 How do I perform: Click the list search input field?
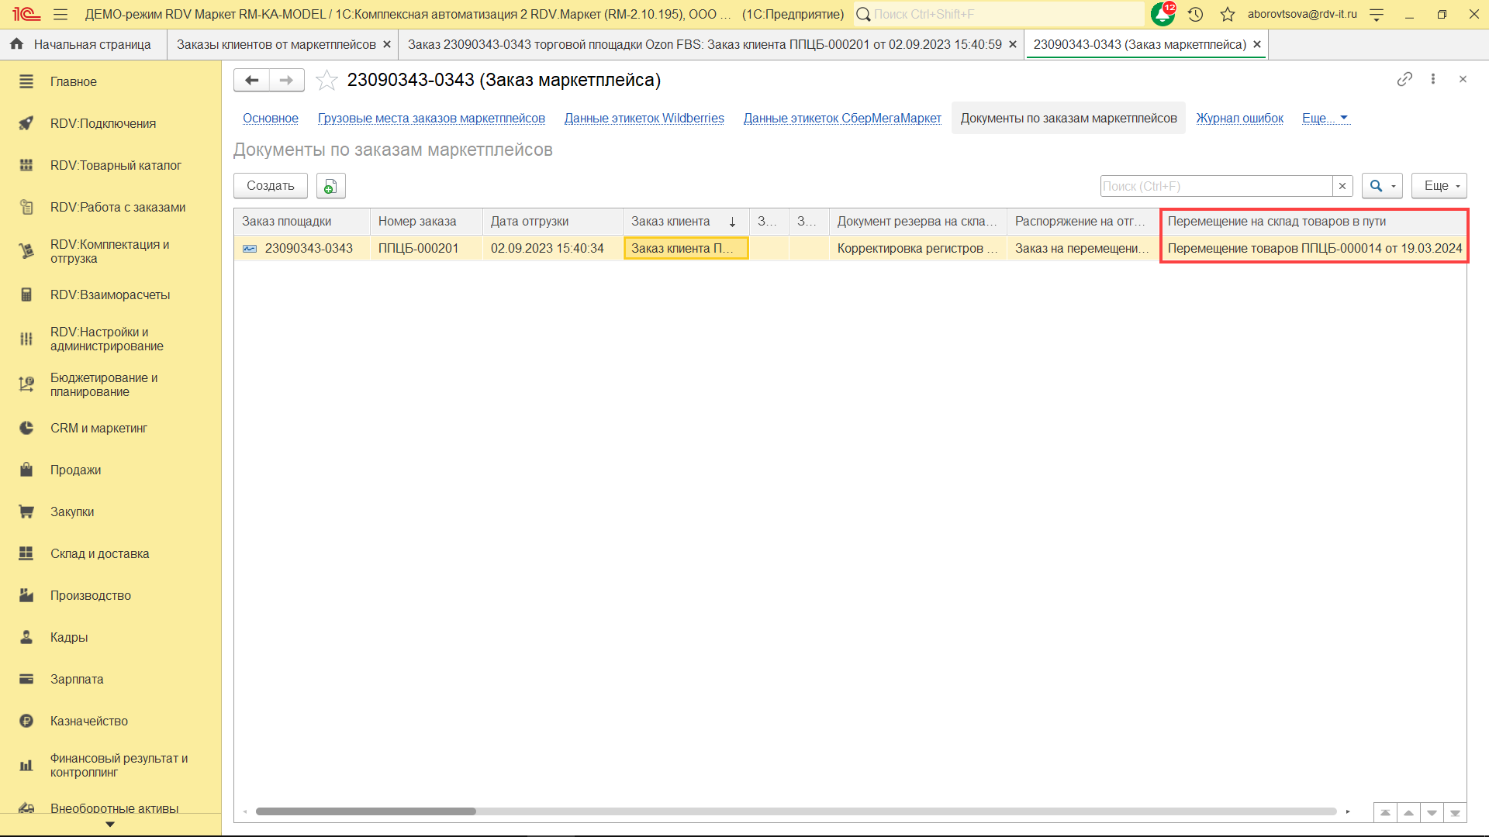click(x=1215, y=186)
